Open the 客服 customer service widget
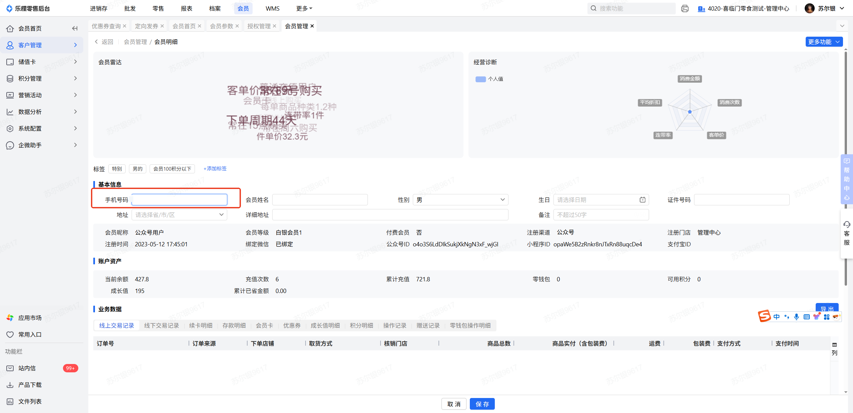Screen dimensions: 853x413 click(846, 233)
